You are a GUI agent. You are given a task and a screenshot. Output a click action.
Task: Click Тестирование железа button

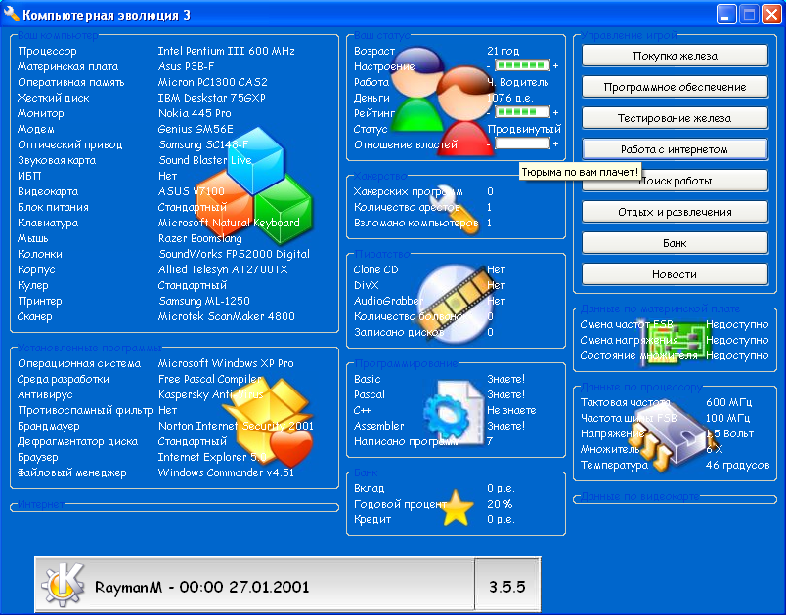pyautogui.click(x=675, y=118)
